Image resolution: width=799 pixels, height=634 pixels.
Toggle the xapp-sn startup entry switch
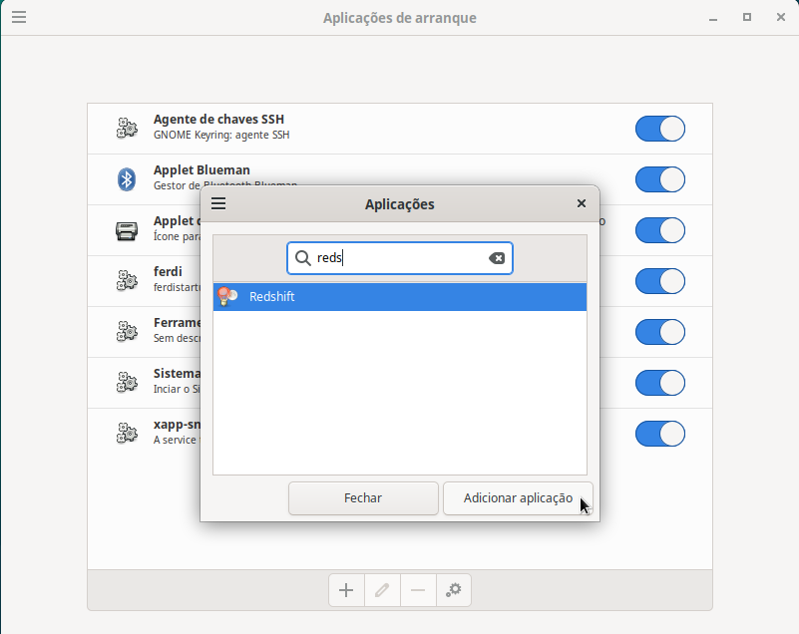(x=659, y=434)
